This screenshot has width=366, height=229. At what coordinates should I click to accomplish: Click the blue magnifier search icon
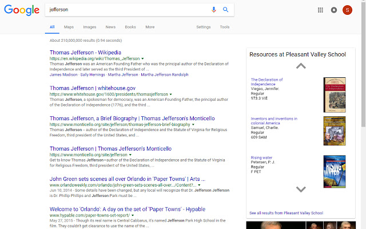coord(225,10)
